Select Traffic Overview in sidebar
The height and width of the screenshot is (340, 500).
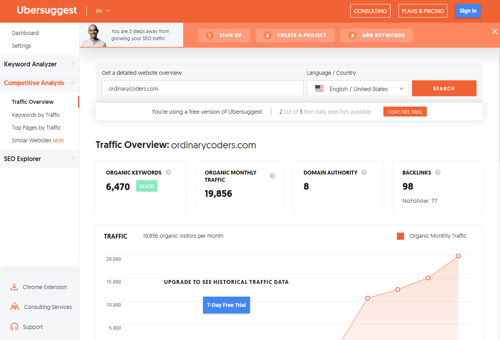pos(33,102)
